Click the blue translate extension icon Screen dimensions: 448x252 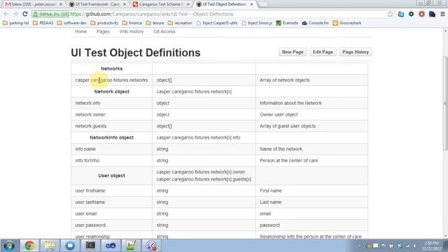point(401,14)
